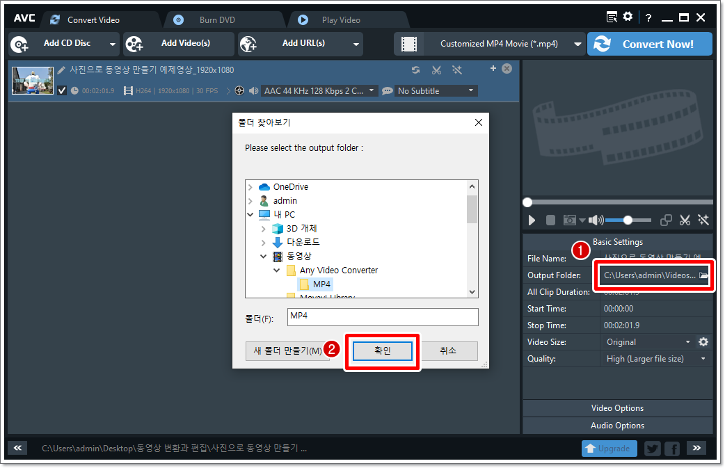Open the Twitter share icon

tap(652, 448)
